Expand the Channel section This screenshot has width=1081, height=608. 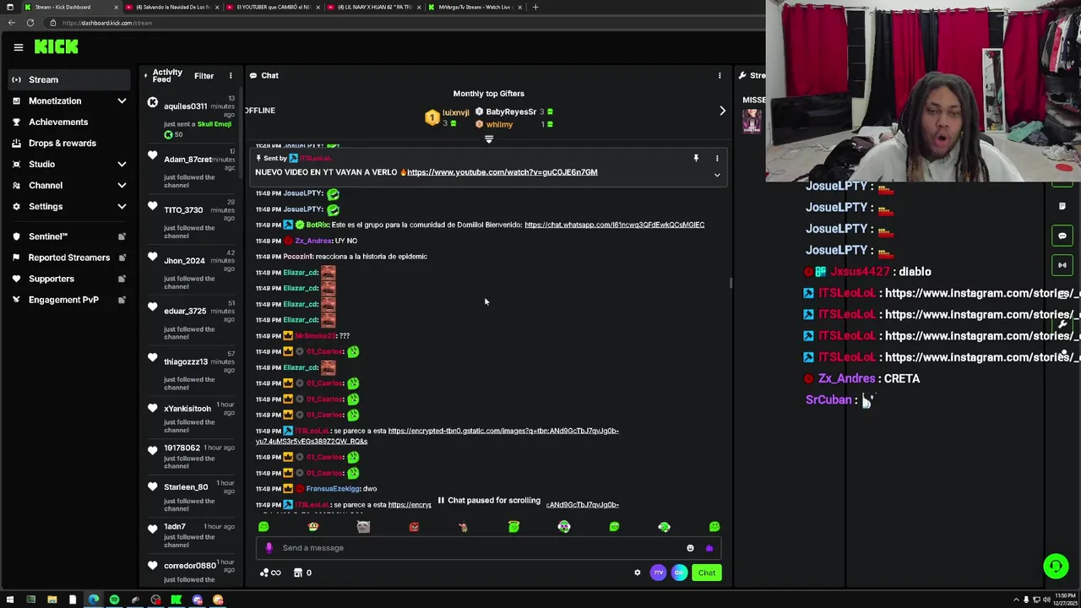click(68, 185)
